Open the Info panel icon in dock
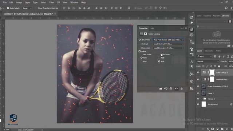 click(192, 35)
